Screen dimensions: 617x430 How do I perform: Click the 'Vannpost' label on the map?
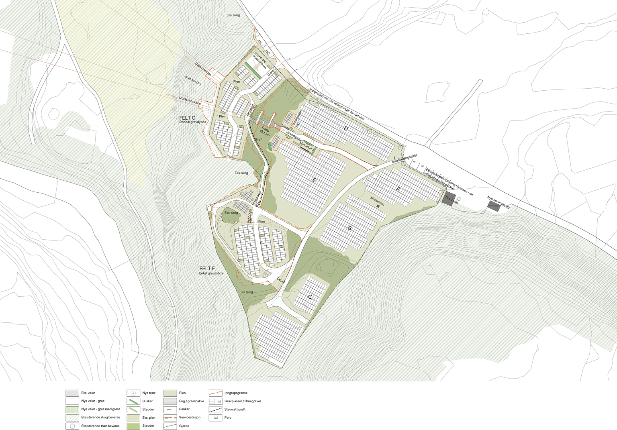point(194,80)
